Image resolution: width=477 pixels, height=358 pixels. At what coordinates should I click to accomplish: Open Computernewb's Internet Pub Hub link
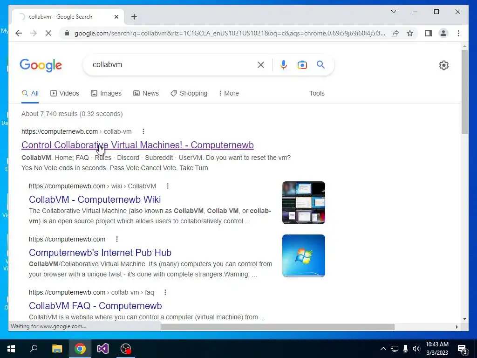point(100,253)
